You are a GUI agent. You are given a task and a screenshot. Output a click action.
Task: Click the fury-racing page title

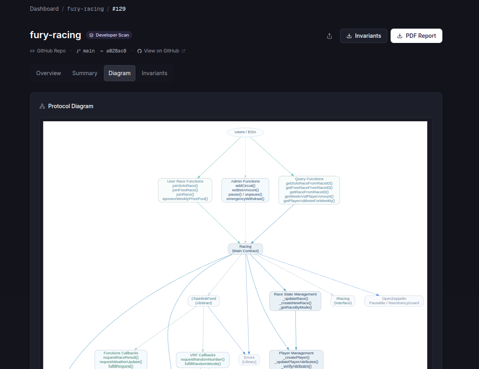55,35
